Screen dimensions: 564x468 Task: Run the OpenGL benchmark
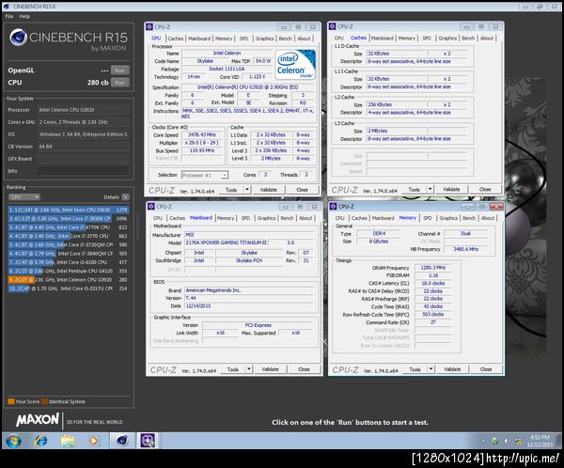pyautogui.click(x=119, y=70)
